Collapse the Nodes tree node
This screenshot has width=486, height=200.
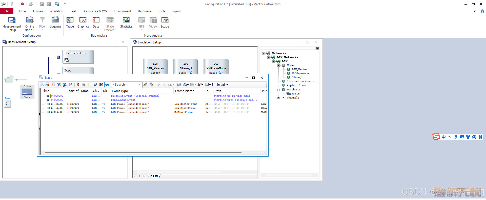(279, 65)
